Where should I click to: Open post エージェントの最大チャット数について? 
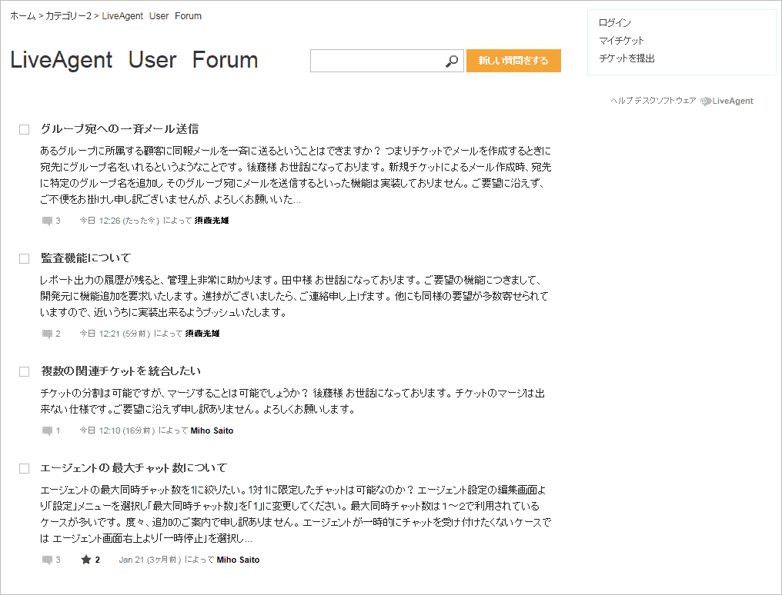pos(134,468)
